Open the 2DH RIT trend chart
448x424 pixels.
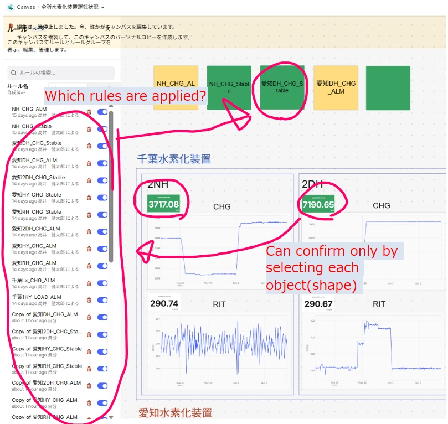(x=373, y=350)
